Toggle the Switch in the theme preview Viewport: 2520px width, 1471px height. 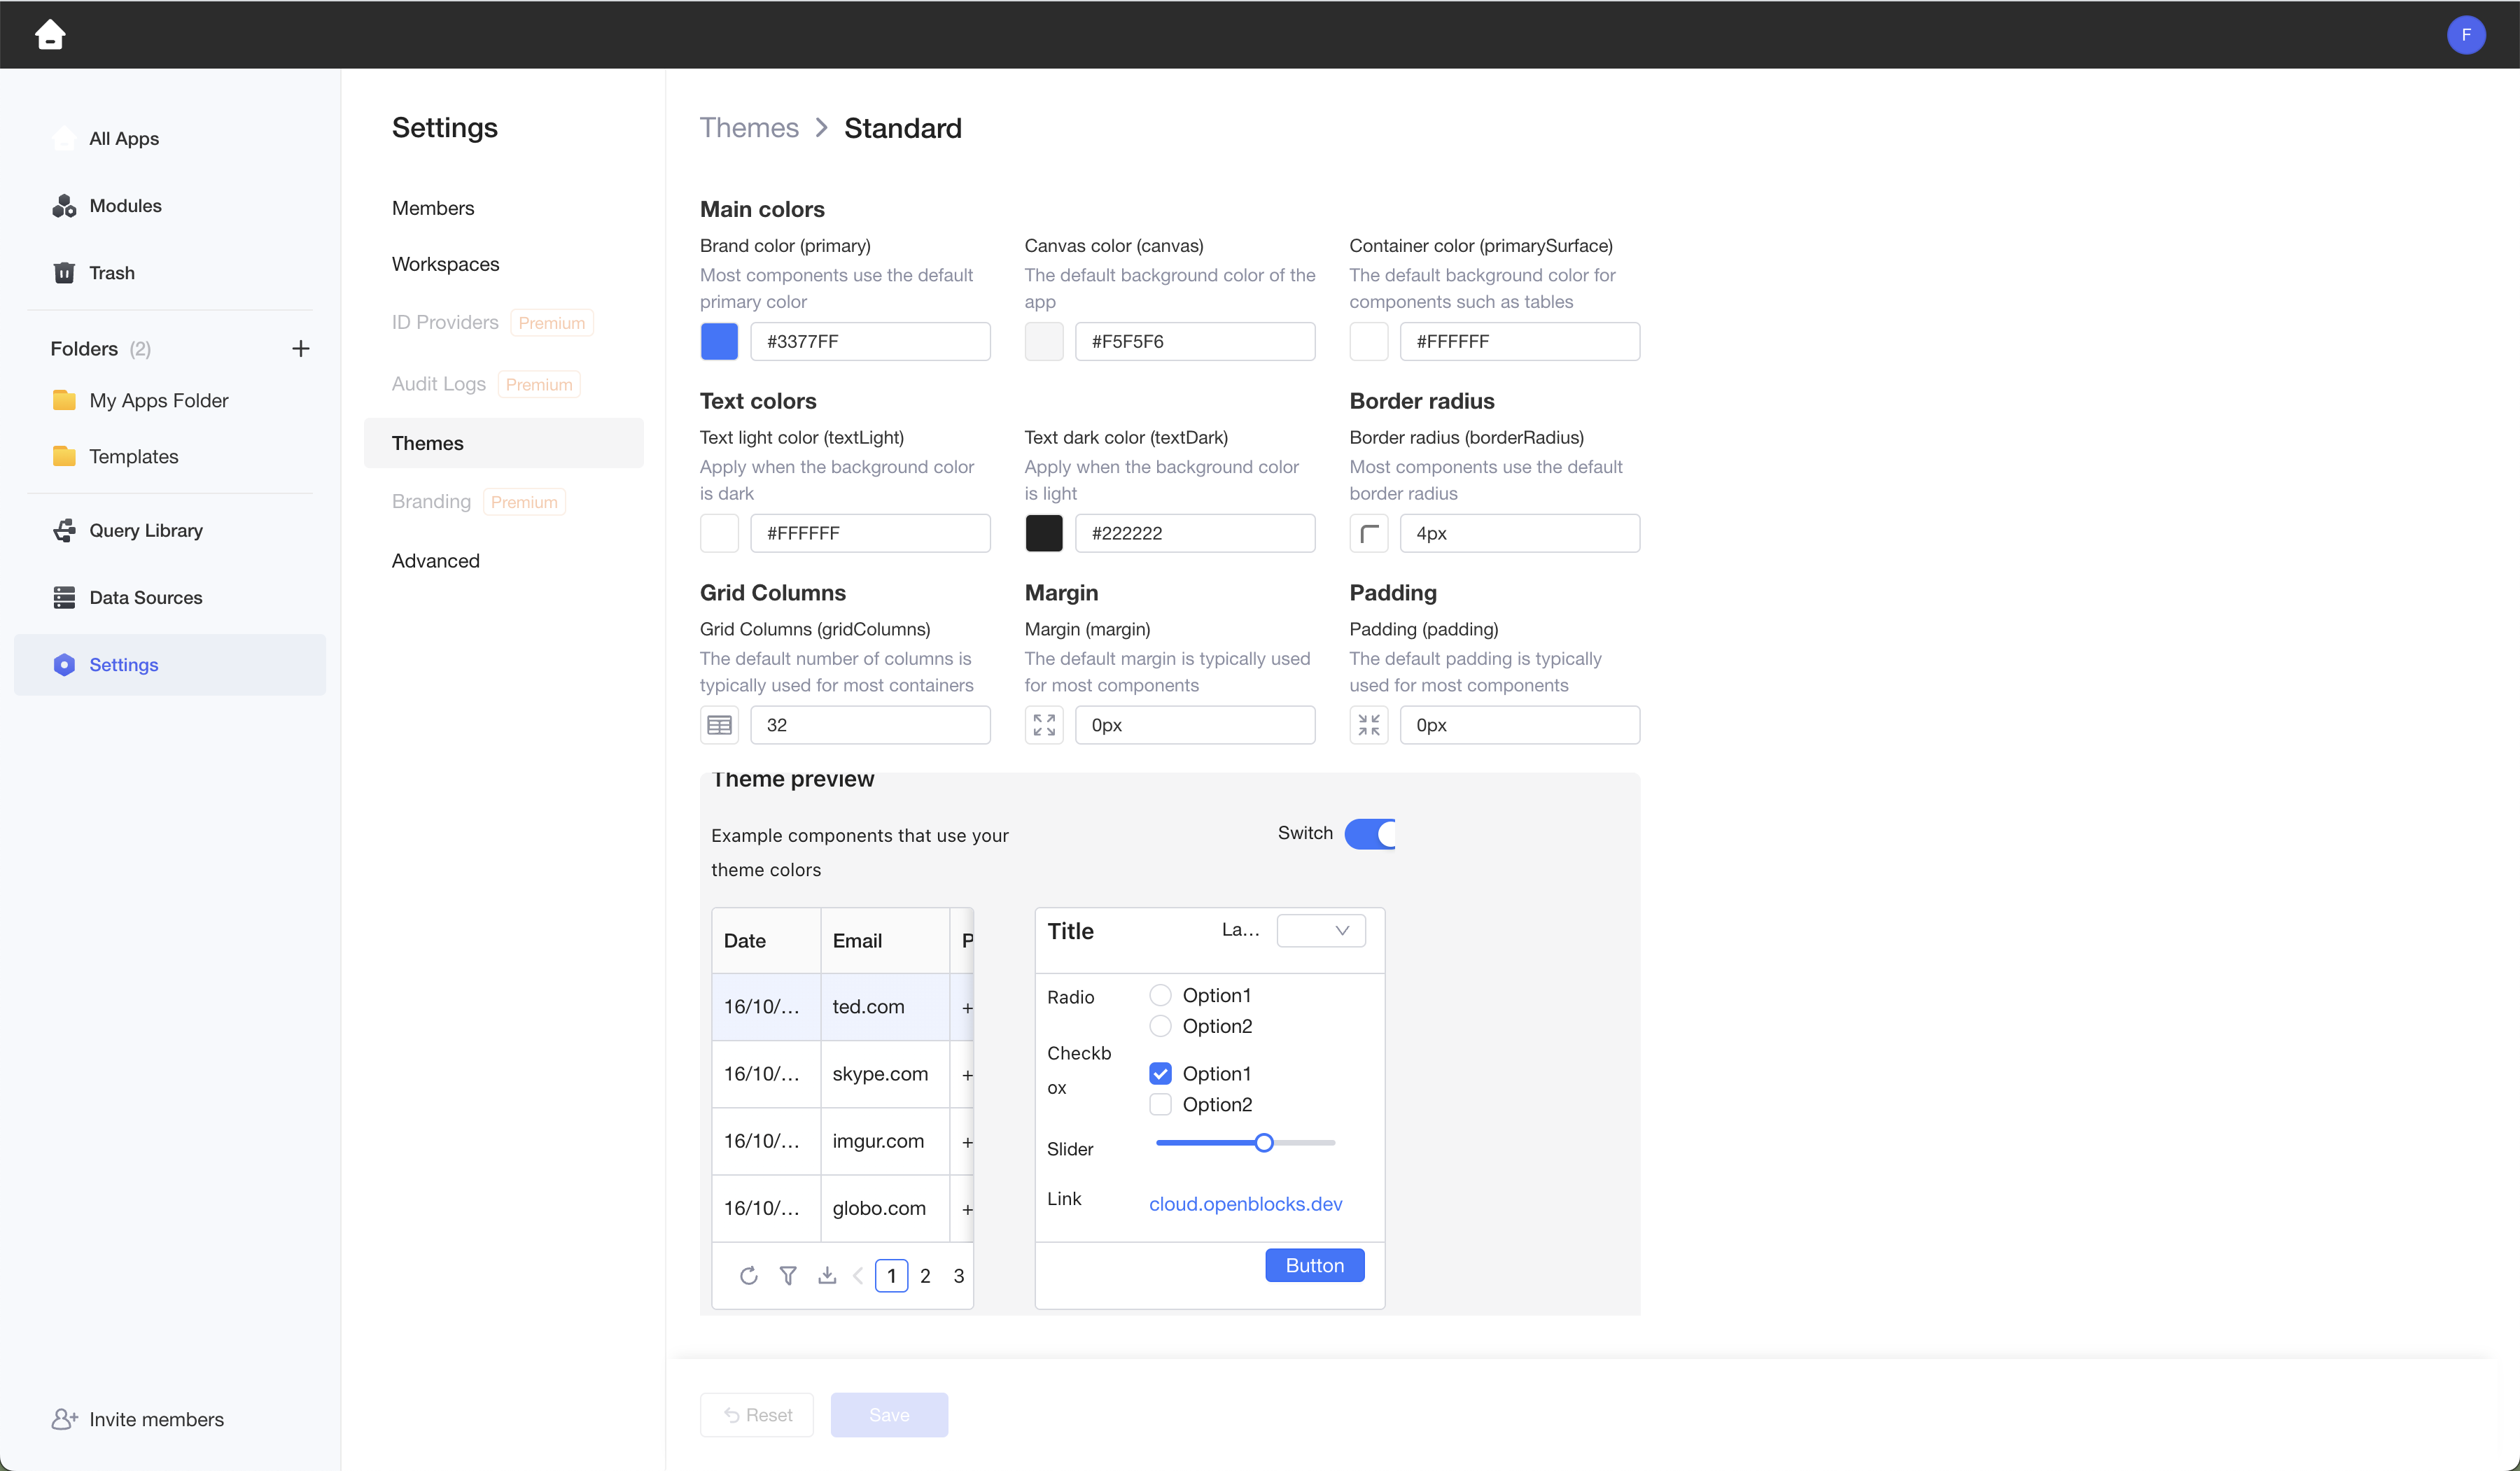(x=1369, y=833)
